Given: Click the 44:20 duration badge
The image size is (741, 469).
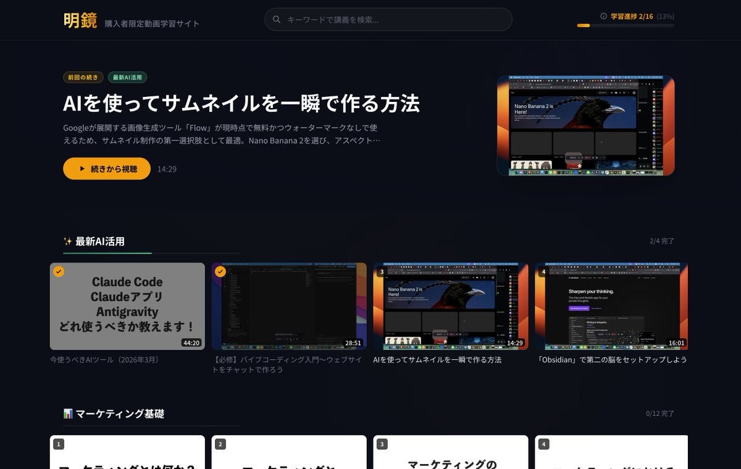Looking at the screenshot, I should (x=191, y=342).
